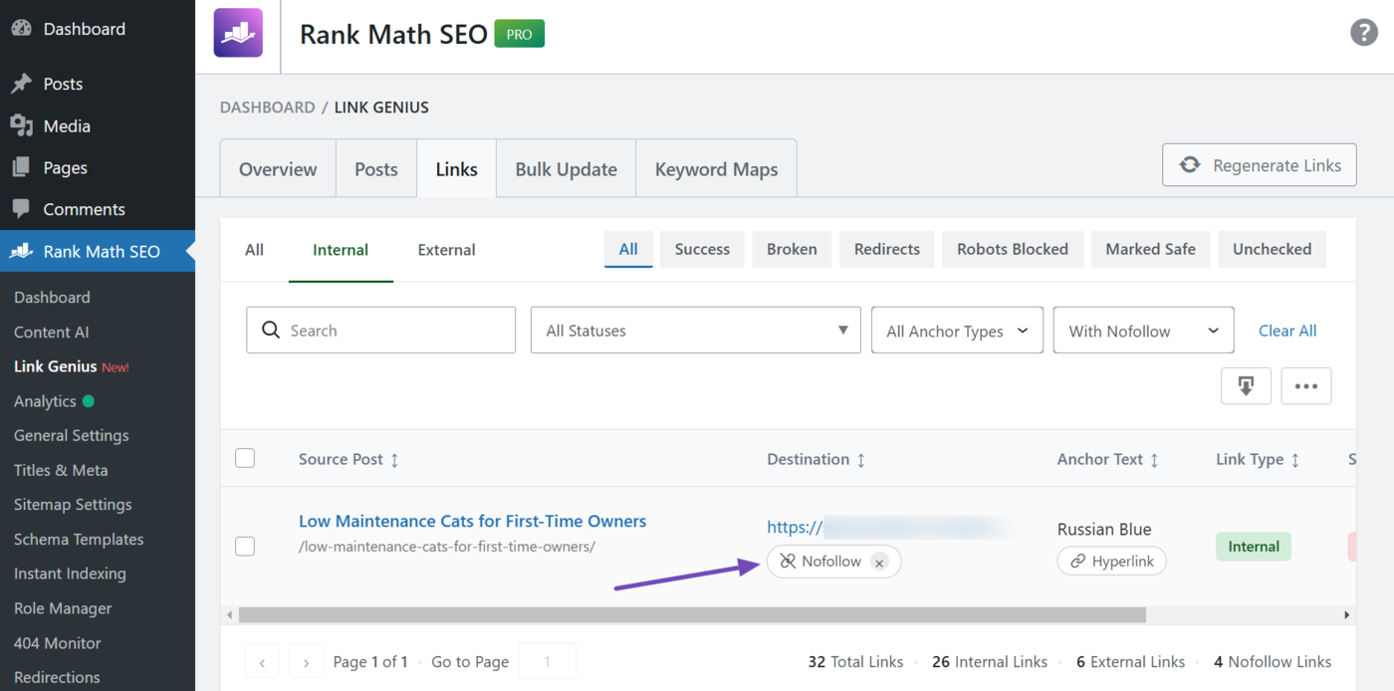Click the Destination column sort arrows
The image size is (1394, 691).
(x=861, y=460)
